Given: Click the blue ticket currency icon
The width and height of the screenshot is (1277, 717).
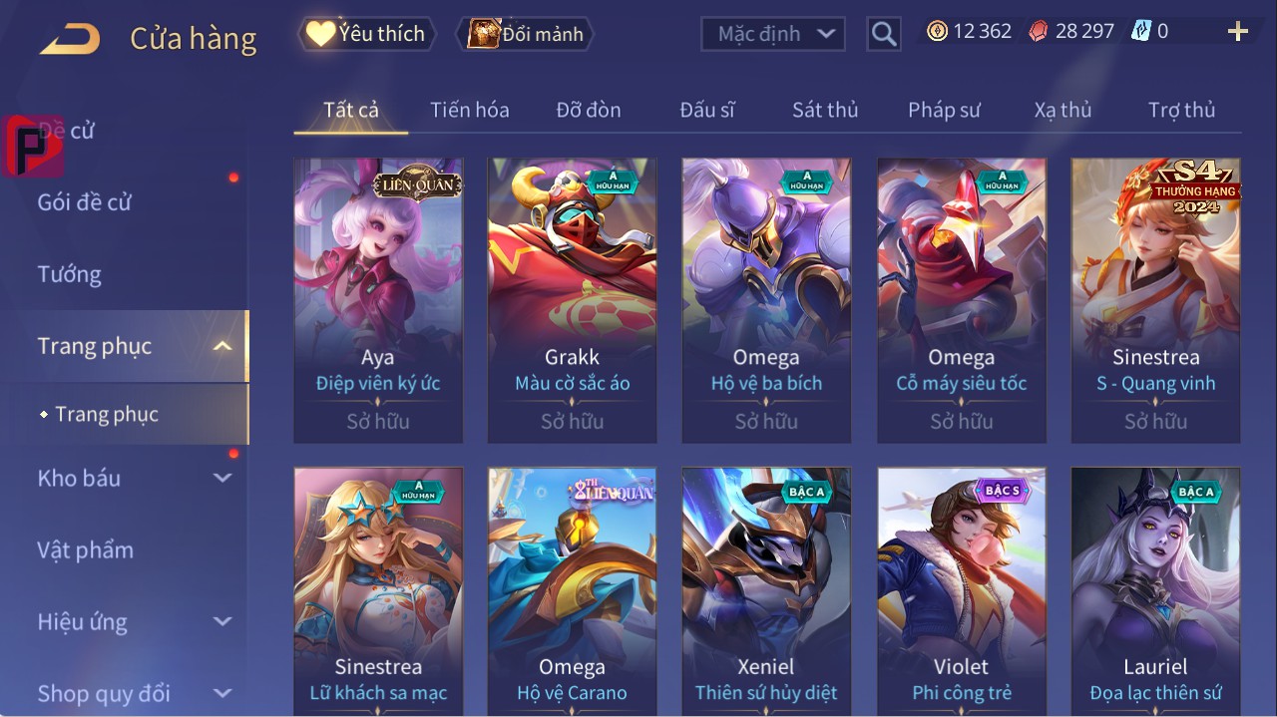Looking at the screenshot, I should click(x=1140, y=31).
